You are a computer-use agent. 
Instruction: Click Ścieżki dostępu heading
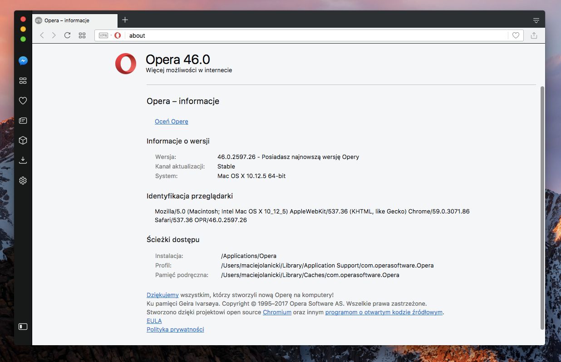(173, 239)
